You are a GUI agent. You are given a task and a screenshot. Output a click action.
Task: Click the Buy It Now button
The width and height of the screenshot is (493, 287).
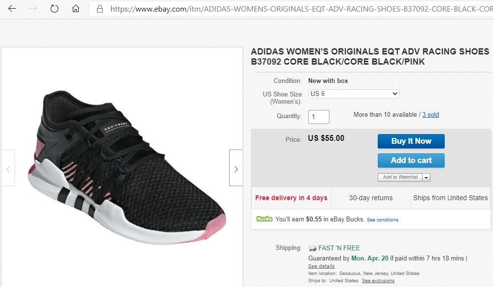[411, 141]
